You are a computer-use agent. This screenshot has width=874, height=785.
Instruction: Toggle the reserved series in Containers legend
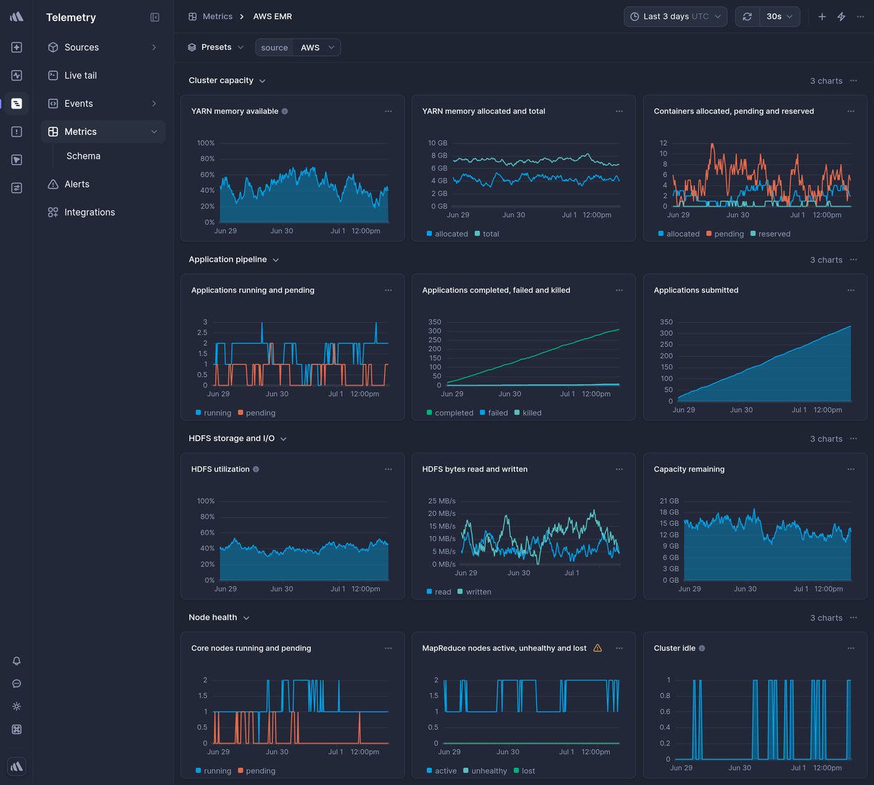coord(770,234)
